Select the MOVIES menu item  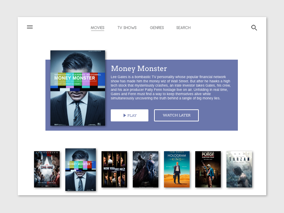pyautogui.click(x=98, y=28)
